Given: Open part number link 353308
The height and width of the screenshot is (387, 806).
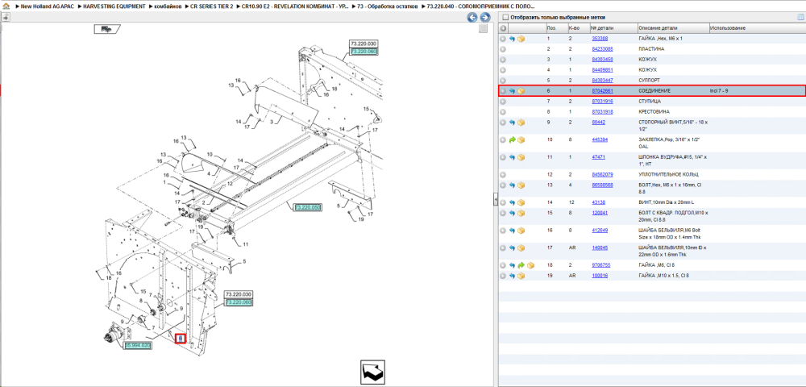Looking at the screenshot, I should 600,39.
